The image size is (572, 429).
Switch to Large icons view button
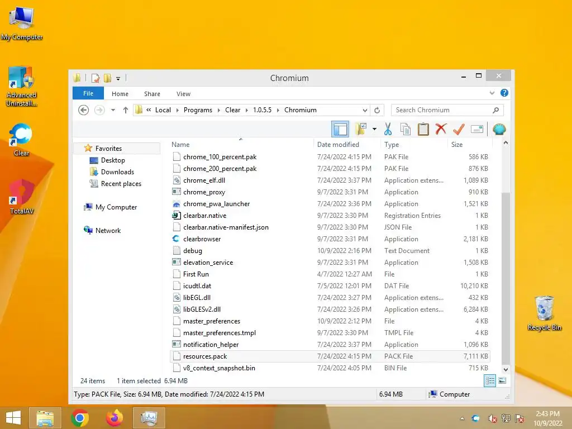[502, 381]
